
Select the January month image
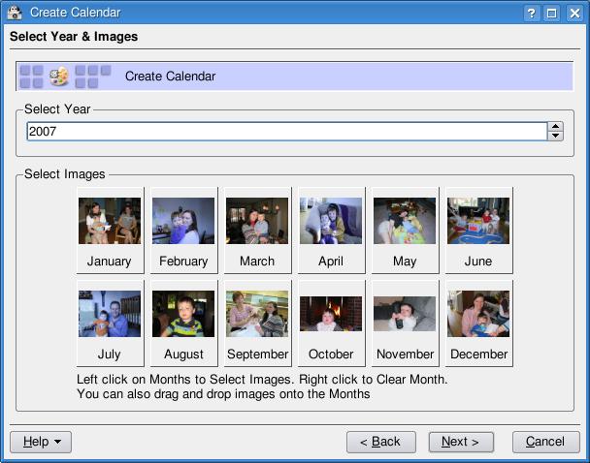point(110,222)
